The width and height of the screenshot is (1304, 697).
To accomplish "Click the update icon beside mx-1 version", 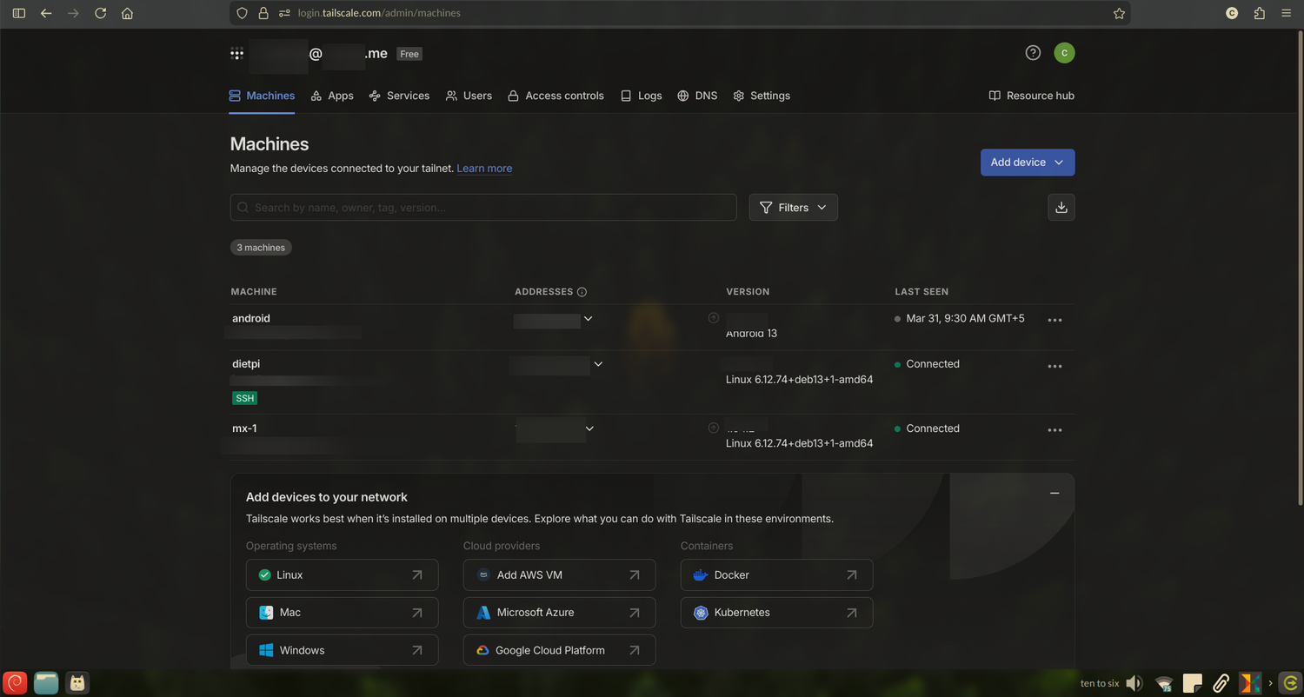I will [714, 428].
